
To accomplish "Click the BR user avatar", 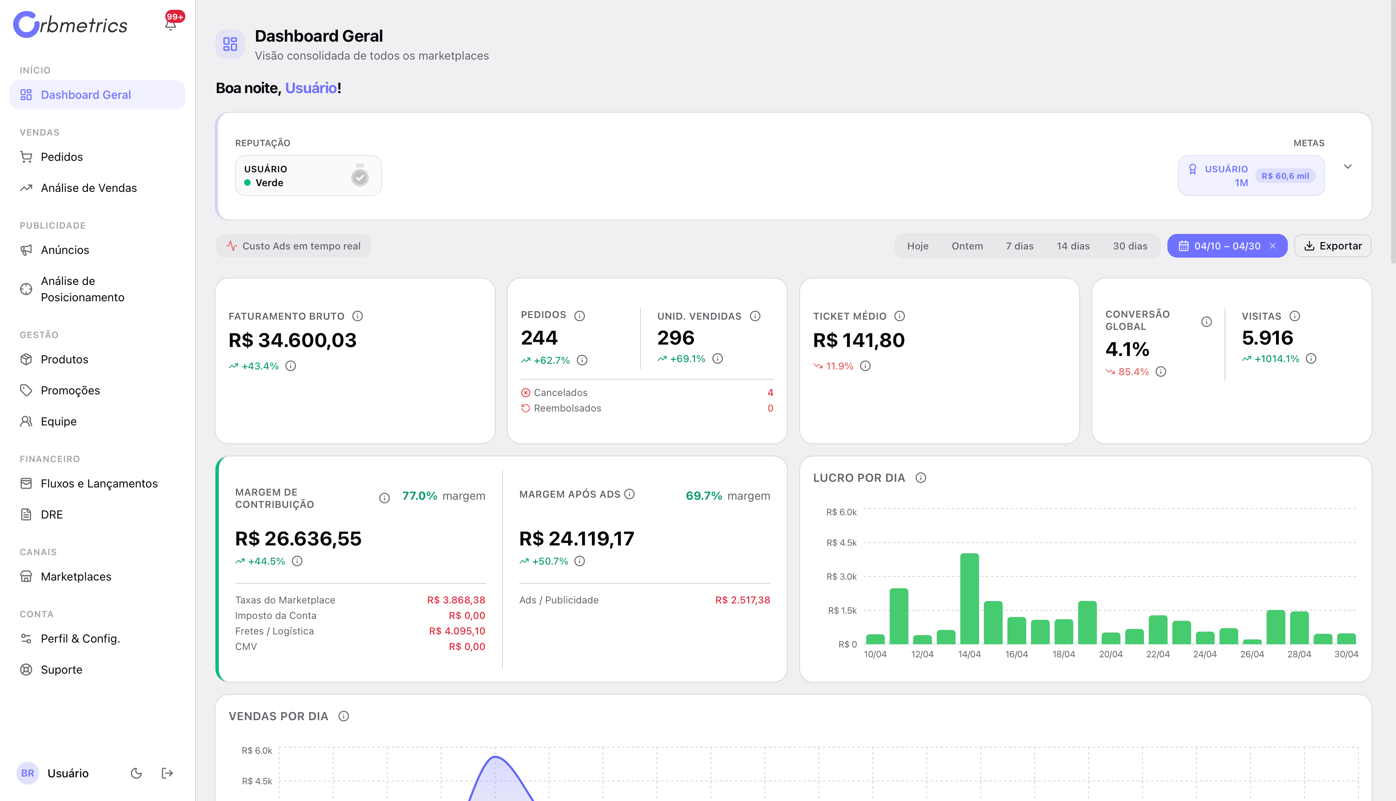I will pyautogui.click(x=27, y=773).
